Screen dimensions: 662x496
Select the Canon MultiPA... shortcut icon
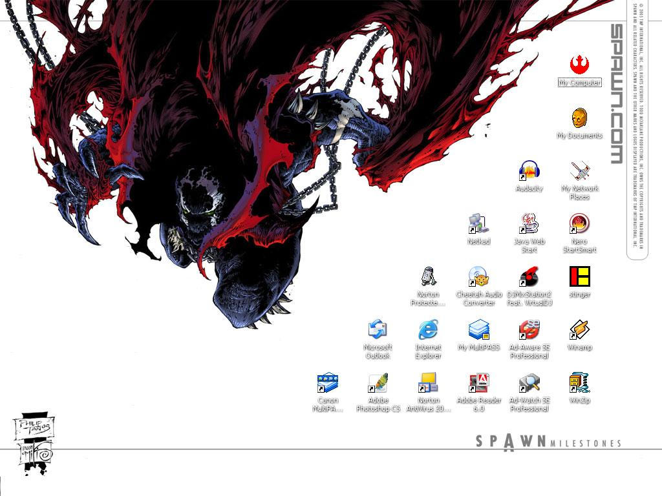(x=328, y=382)
